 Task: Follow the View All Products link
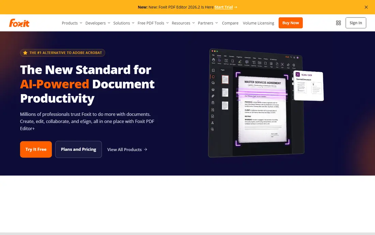click(127, 150)
